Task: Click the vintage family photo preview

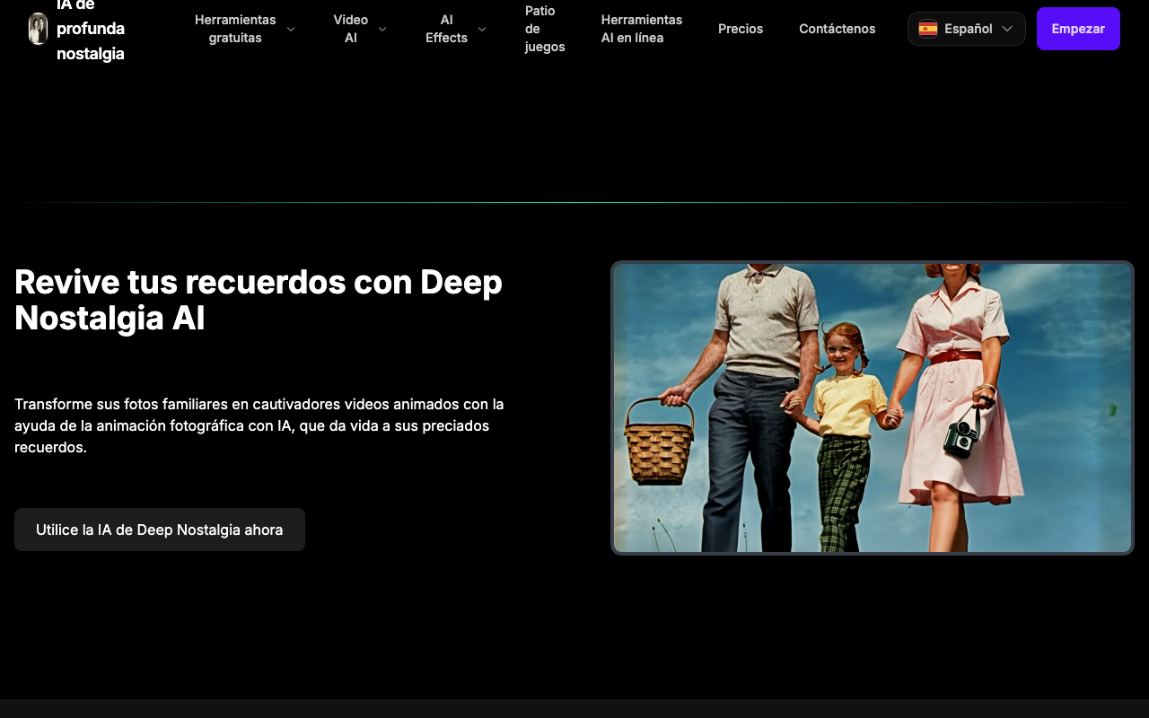Action: pos(872,408)
